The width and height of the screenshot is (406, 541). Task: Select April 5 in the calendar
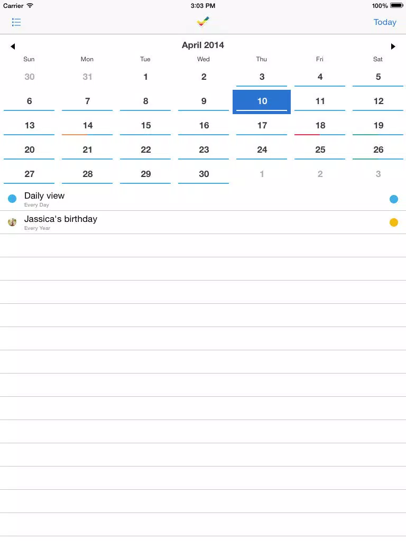coord(378,77)
